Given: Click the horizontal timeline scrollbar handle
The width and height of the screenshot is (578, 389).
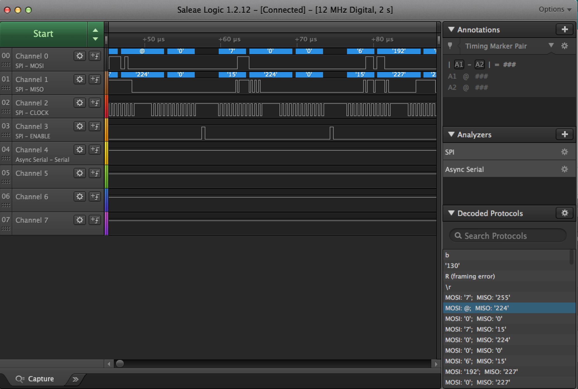Looking at the screenshot, I should [120, 364].
